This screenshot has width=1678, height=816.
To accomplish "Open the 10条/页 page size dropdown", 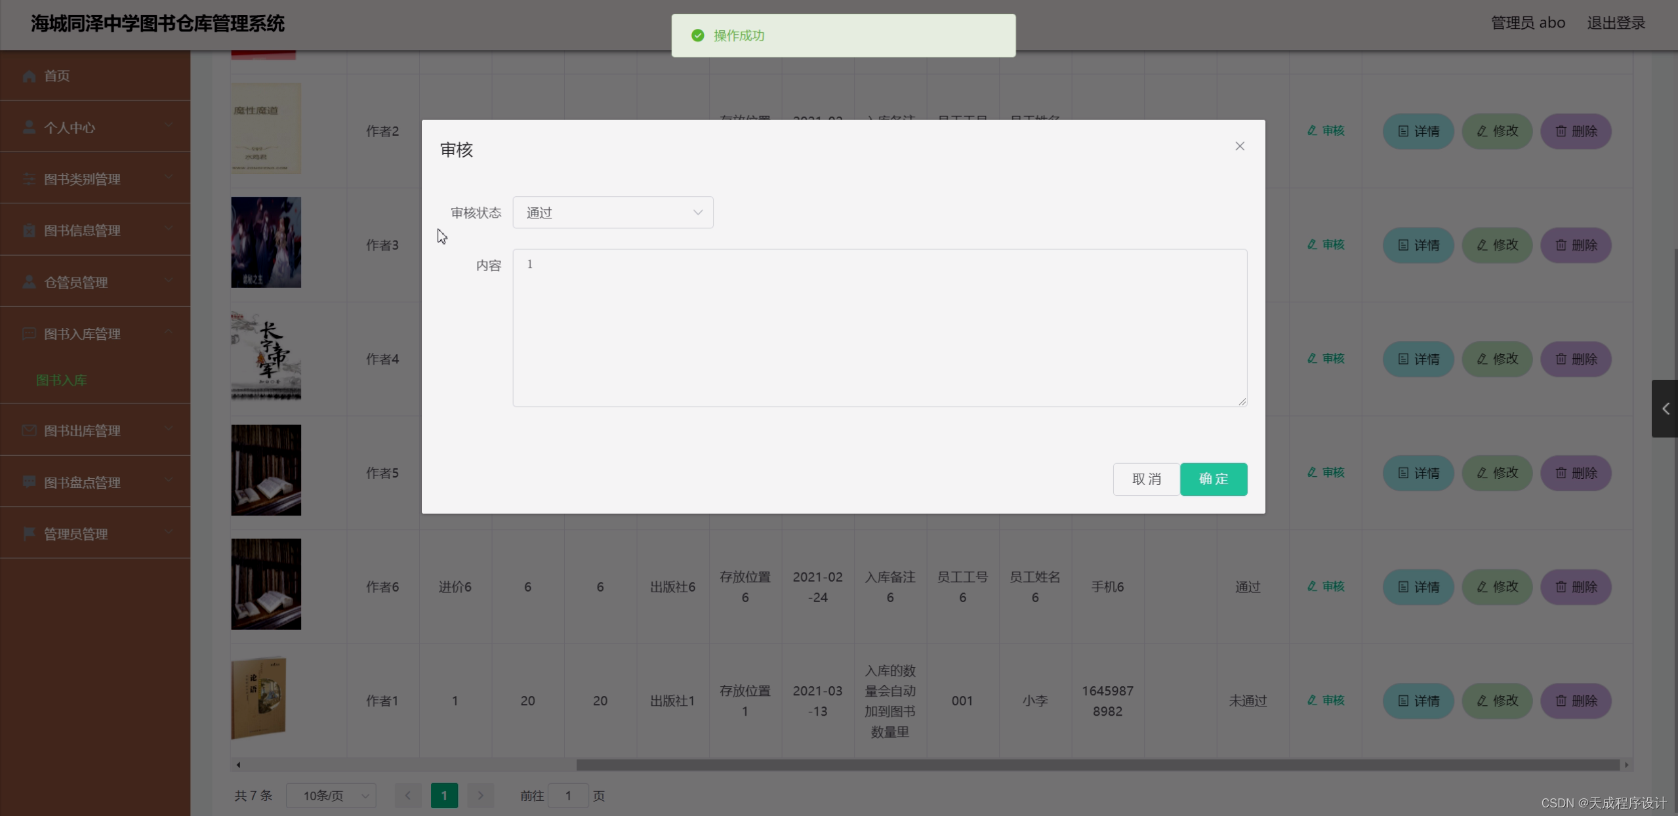I will coord(331,796).
